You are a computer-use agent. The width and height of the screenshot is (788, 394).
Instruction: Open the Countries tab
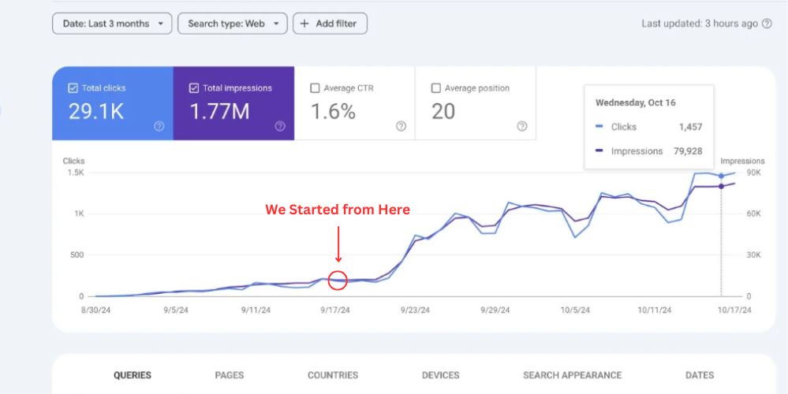point(333,375)
